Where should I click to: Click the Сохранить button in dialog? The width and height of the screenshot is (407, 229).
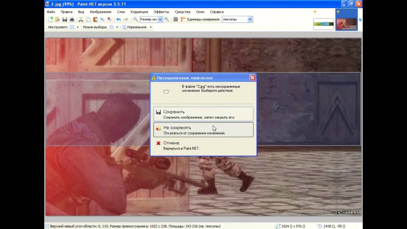point(203,114)
